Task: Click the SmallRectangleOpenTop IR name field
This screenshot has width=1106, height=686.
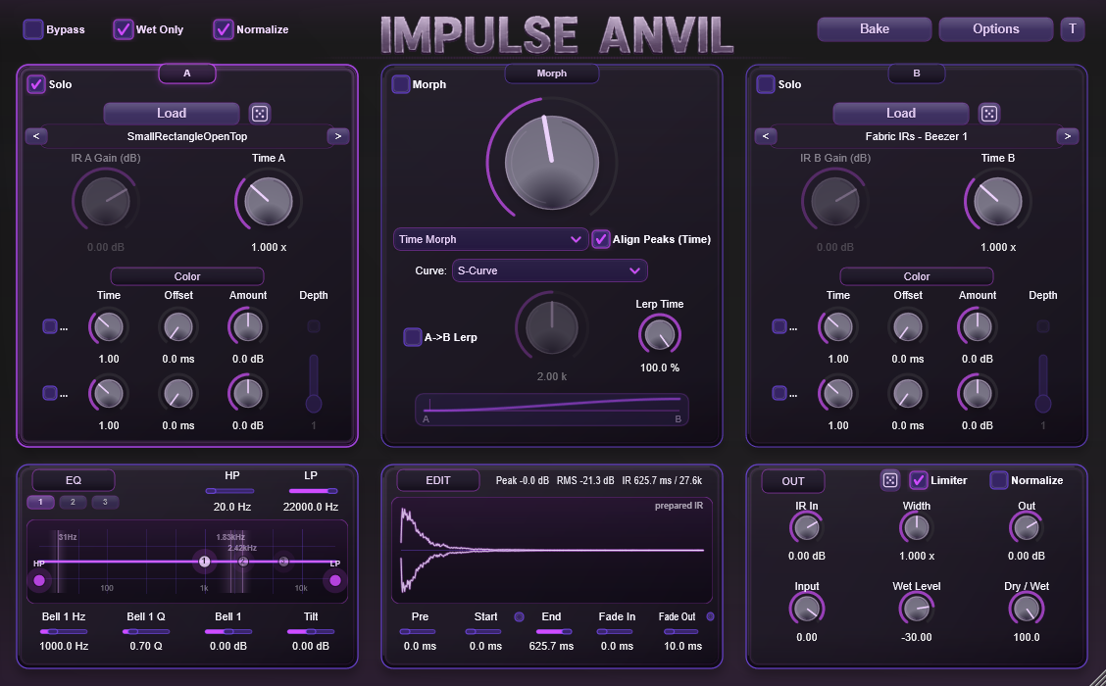Action: tap(187, 136)
